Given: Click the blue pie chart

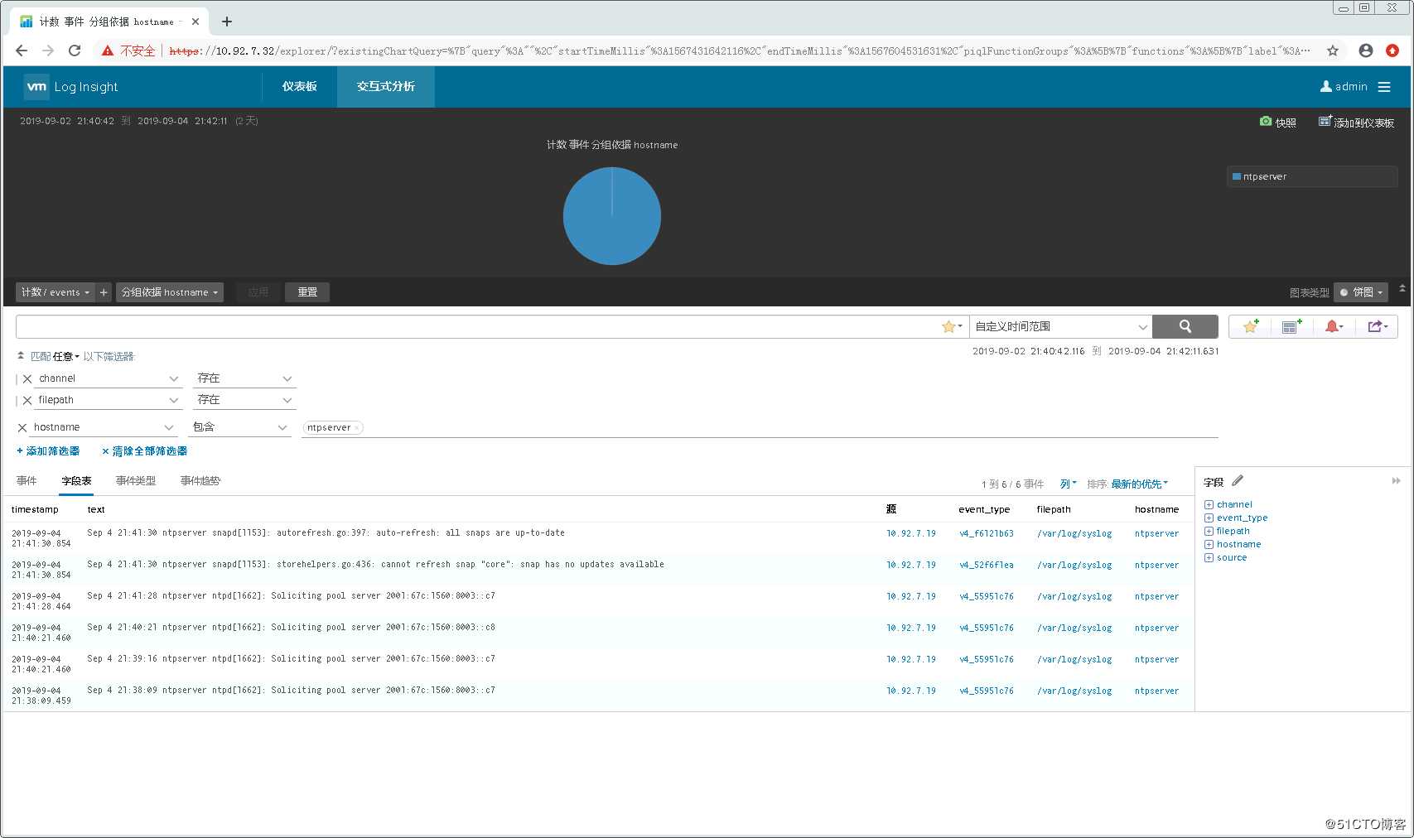Looking at the screenshot, I should tap(612, 216).
